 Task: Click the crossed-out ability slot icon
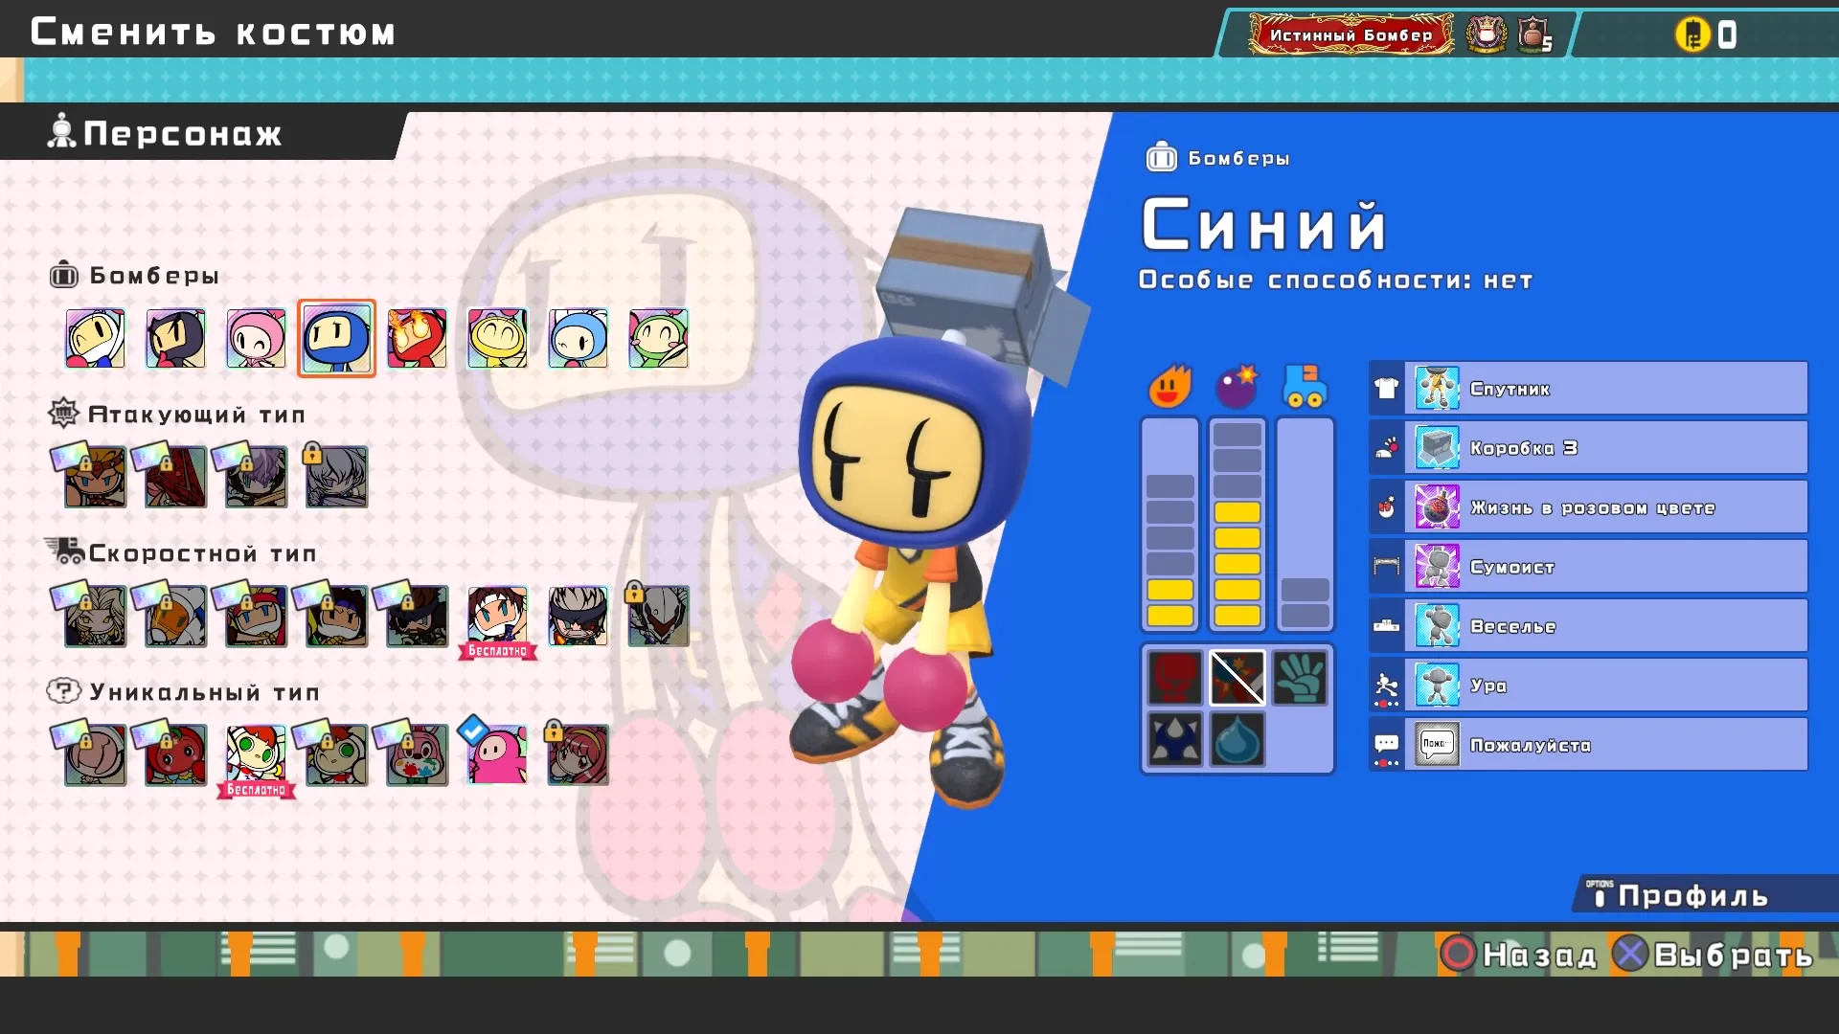click(x=1237, y=678)
